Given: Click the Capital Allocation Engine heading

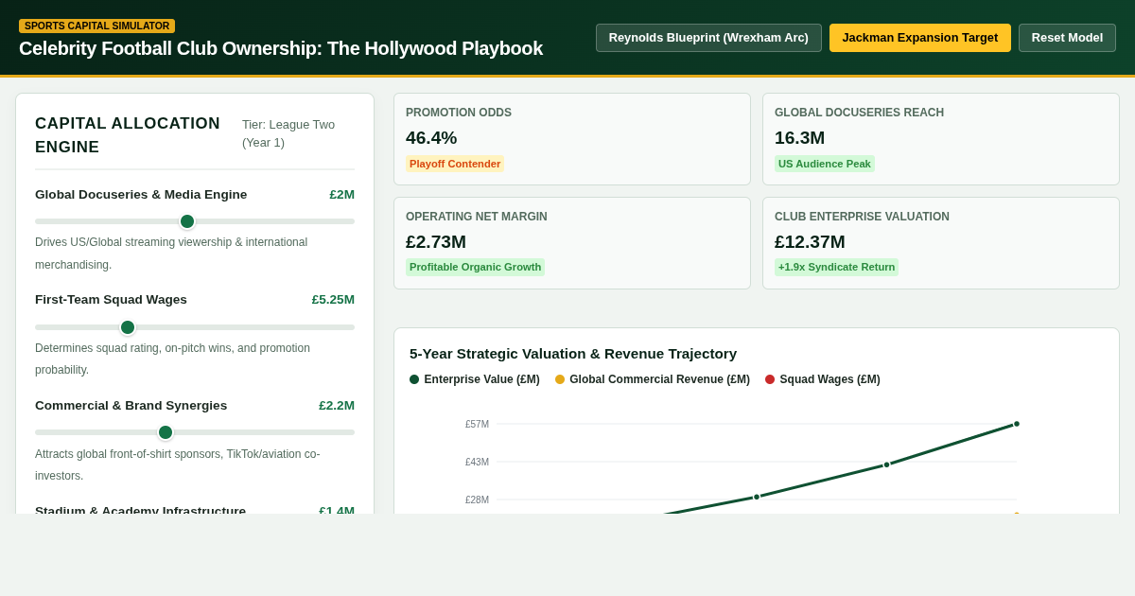Looking at the screenshot, I should (128, 135).
